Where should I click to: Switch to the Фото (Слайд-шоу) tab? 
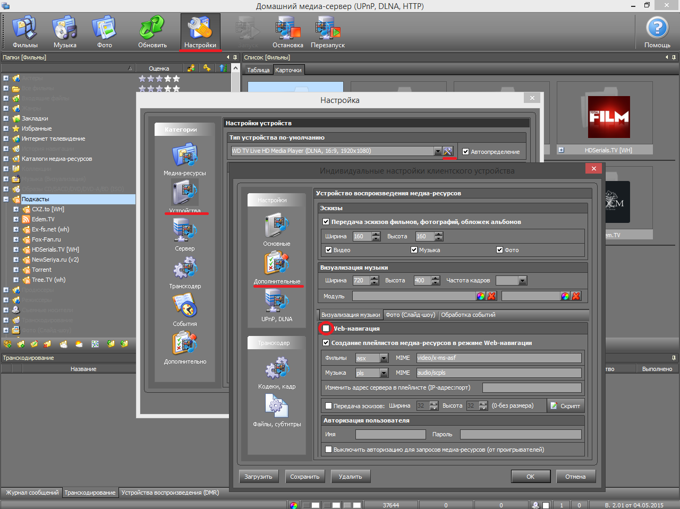tap(410, 315)
